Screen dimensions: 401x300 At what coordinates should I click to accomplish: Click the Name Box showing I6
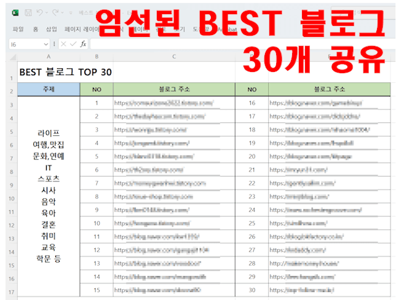pos(25,44)
